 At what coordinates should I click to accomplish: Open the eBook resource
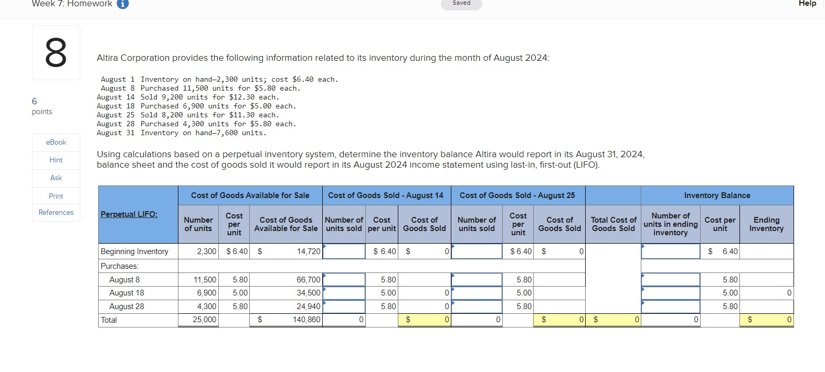point(56,143)
